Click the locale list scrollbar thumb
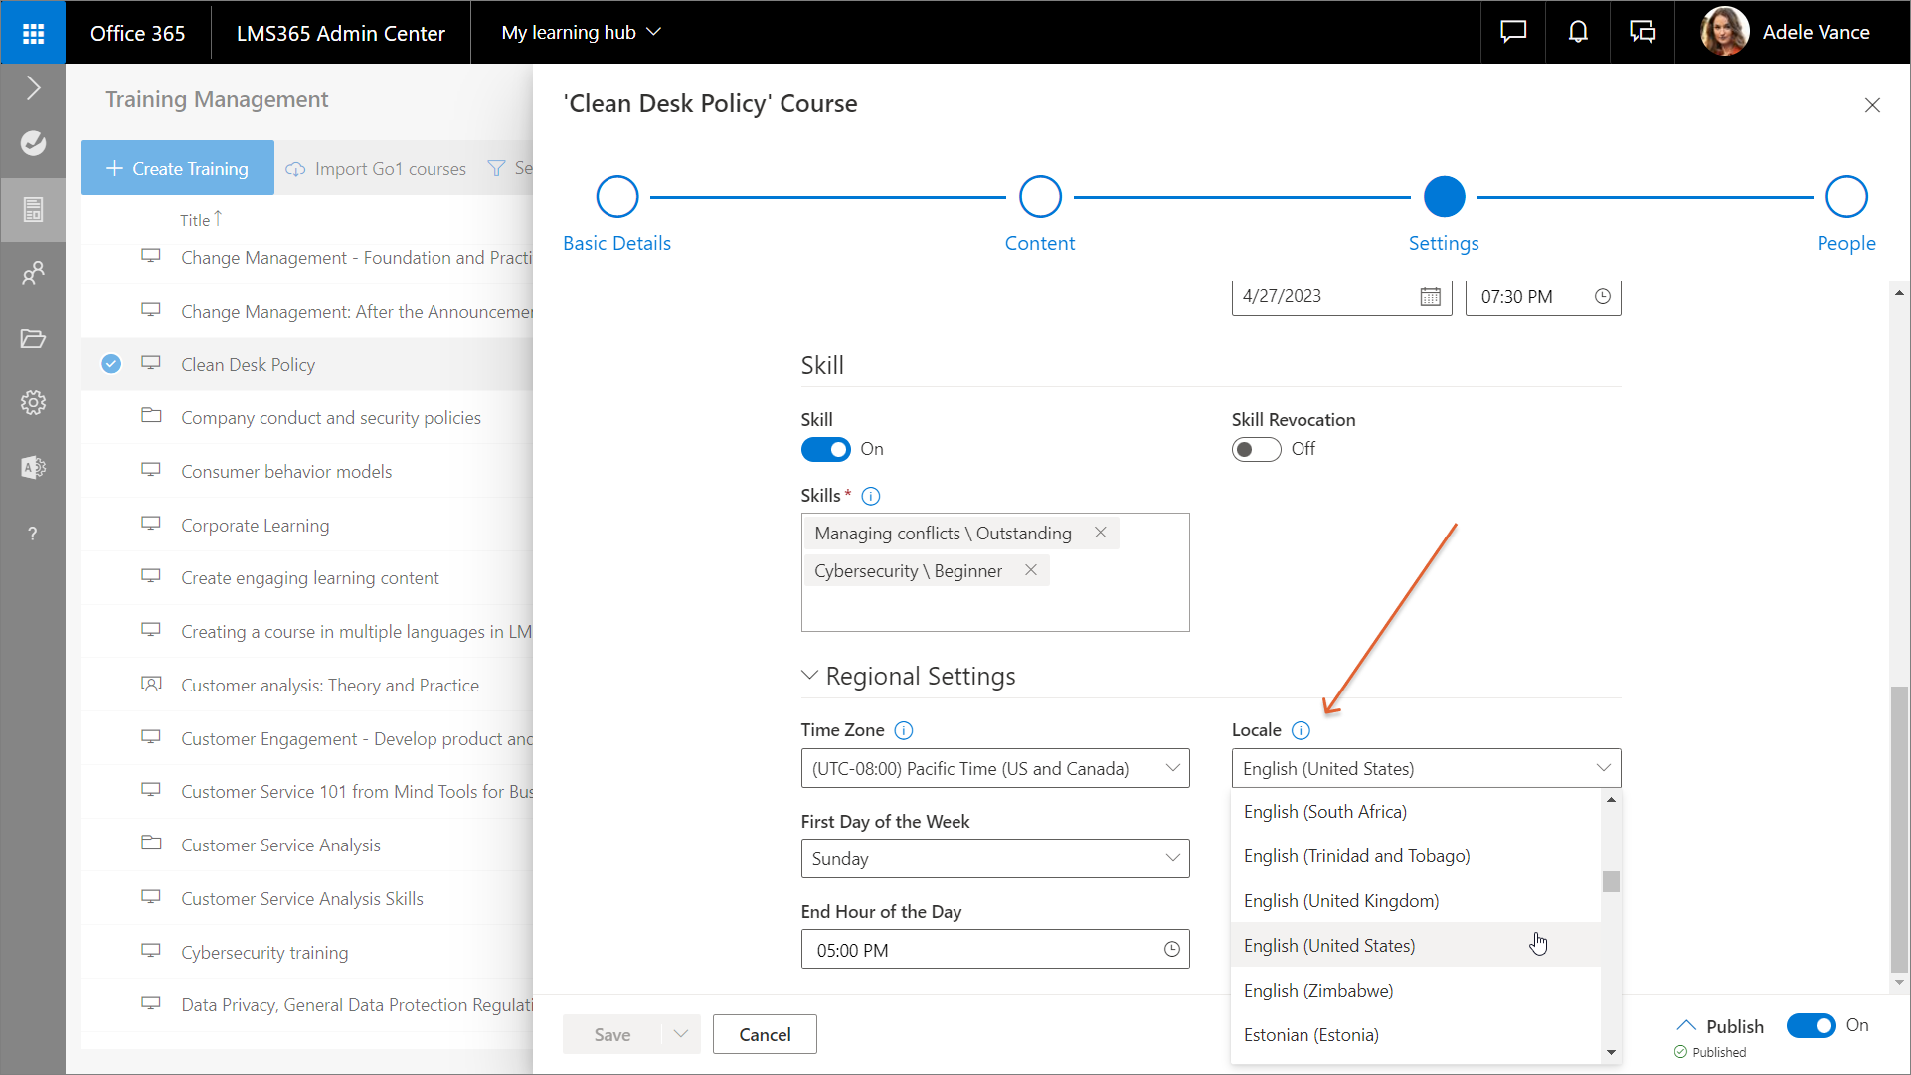 click(x=1611, y=881)
